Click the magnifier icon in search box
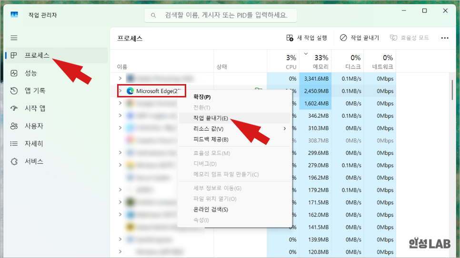The height and width of the screenshot is (258, 460). [x=153, y=15]
